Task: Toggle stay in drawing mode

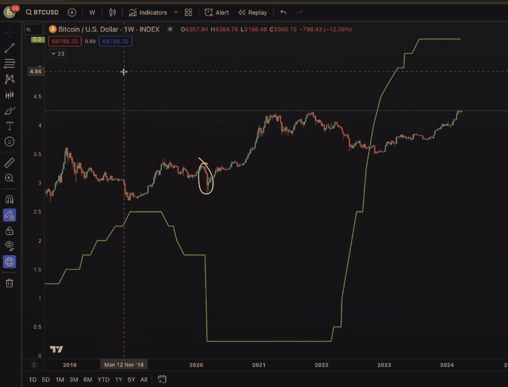Action: tap(9, 215)
